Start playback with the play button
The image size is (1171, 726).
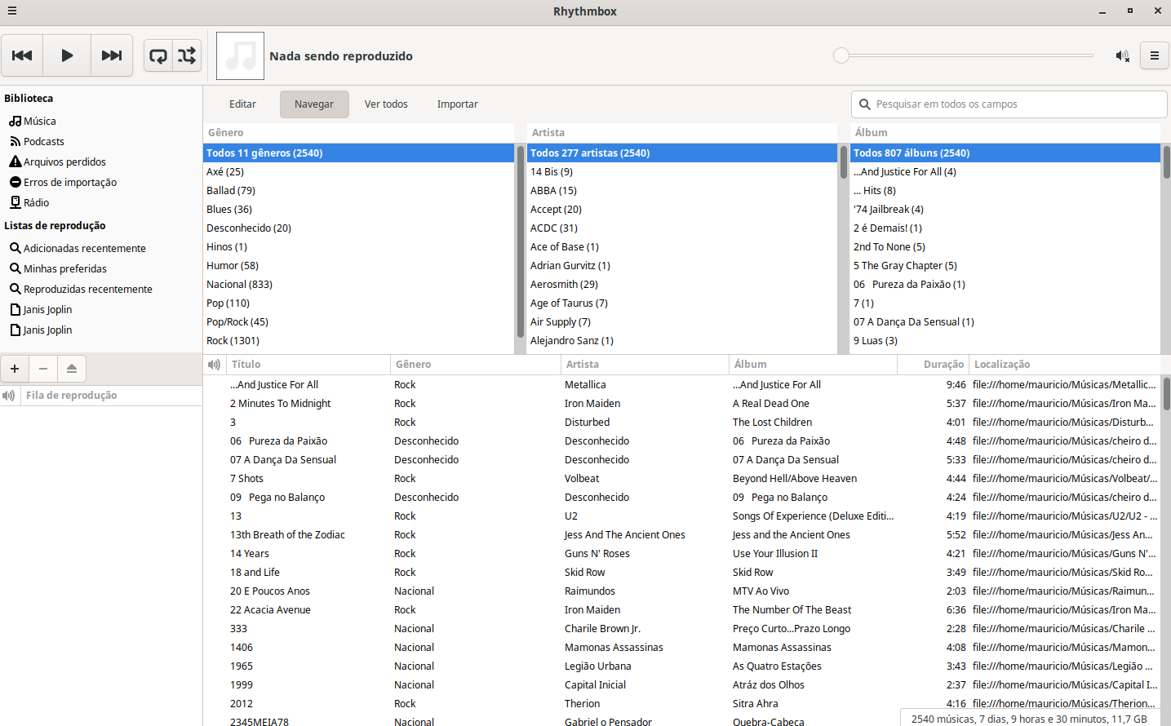(x=67, y=55)
